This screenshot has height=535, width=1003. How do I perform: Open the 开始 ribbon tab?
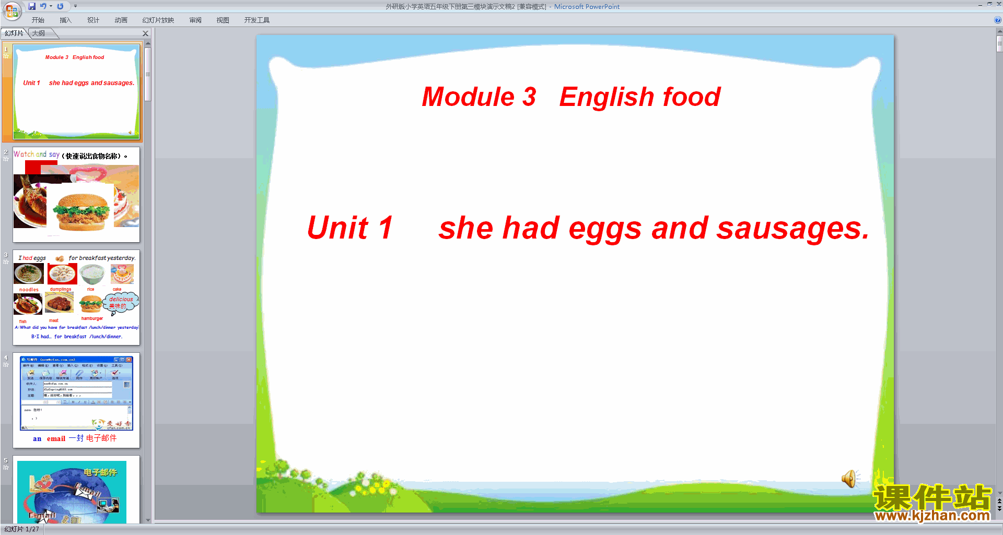pos(38,20)
